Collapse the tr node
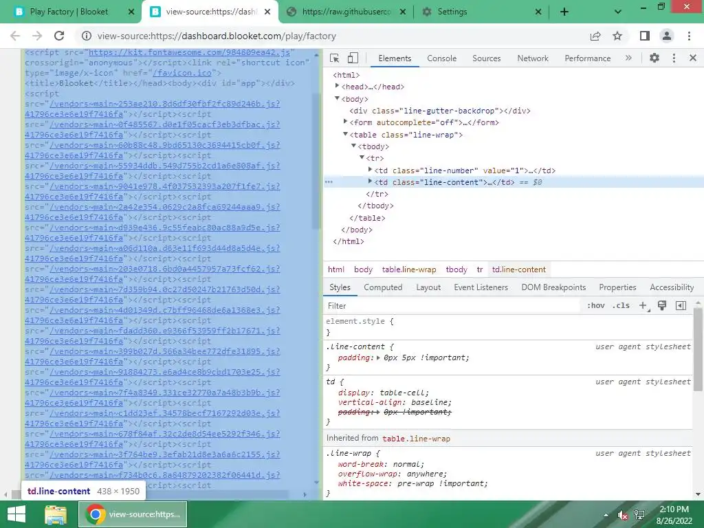Image resolution: width=704 pixels, height=528 pixels. point(362,157)
